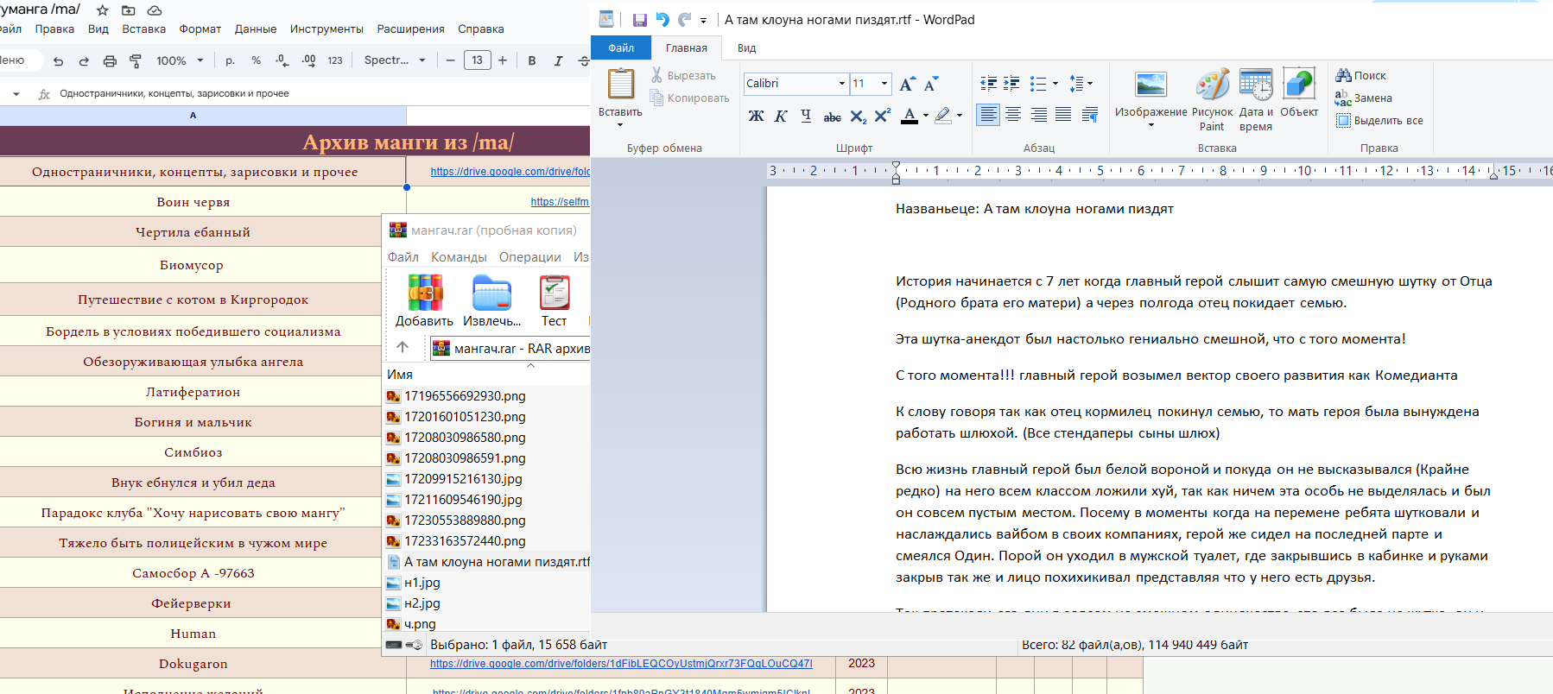Toggle strikethrough abc in WordPad
1553x694 pixels.
(832, 117)
